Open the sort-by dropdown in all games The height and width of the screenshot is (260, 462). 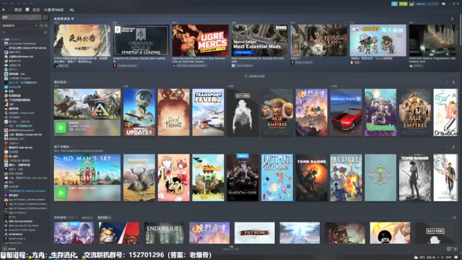104,218
